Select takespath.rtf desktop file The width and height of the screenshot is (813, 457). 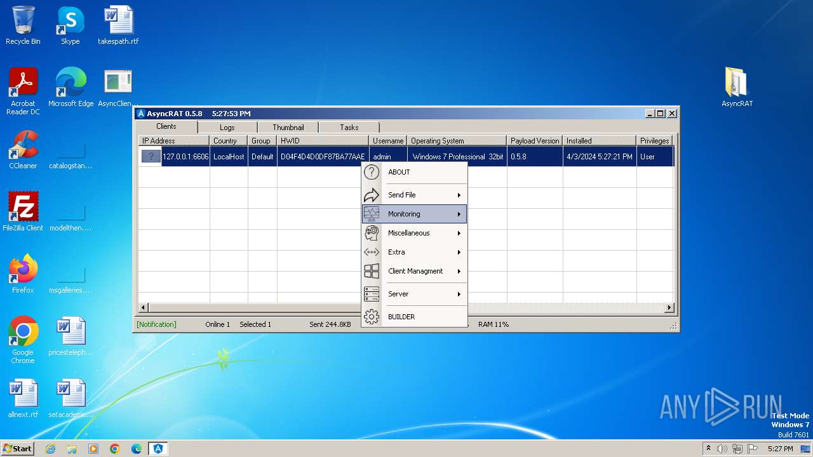tap(118, 25)
